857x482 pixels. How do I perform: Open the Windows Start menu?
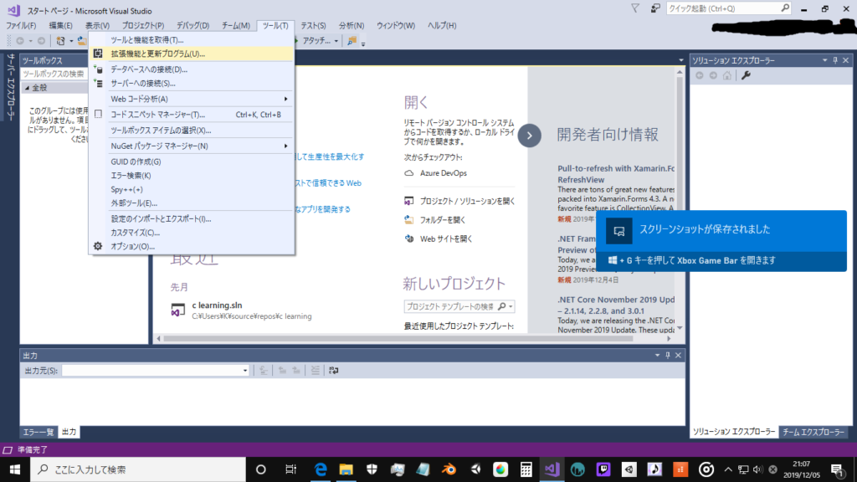[15, 469]
